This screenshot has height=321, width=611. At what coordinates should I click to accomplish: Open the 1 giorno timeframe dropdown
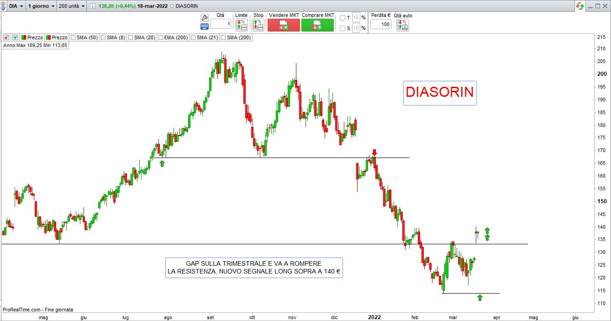[41, 6]
